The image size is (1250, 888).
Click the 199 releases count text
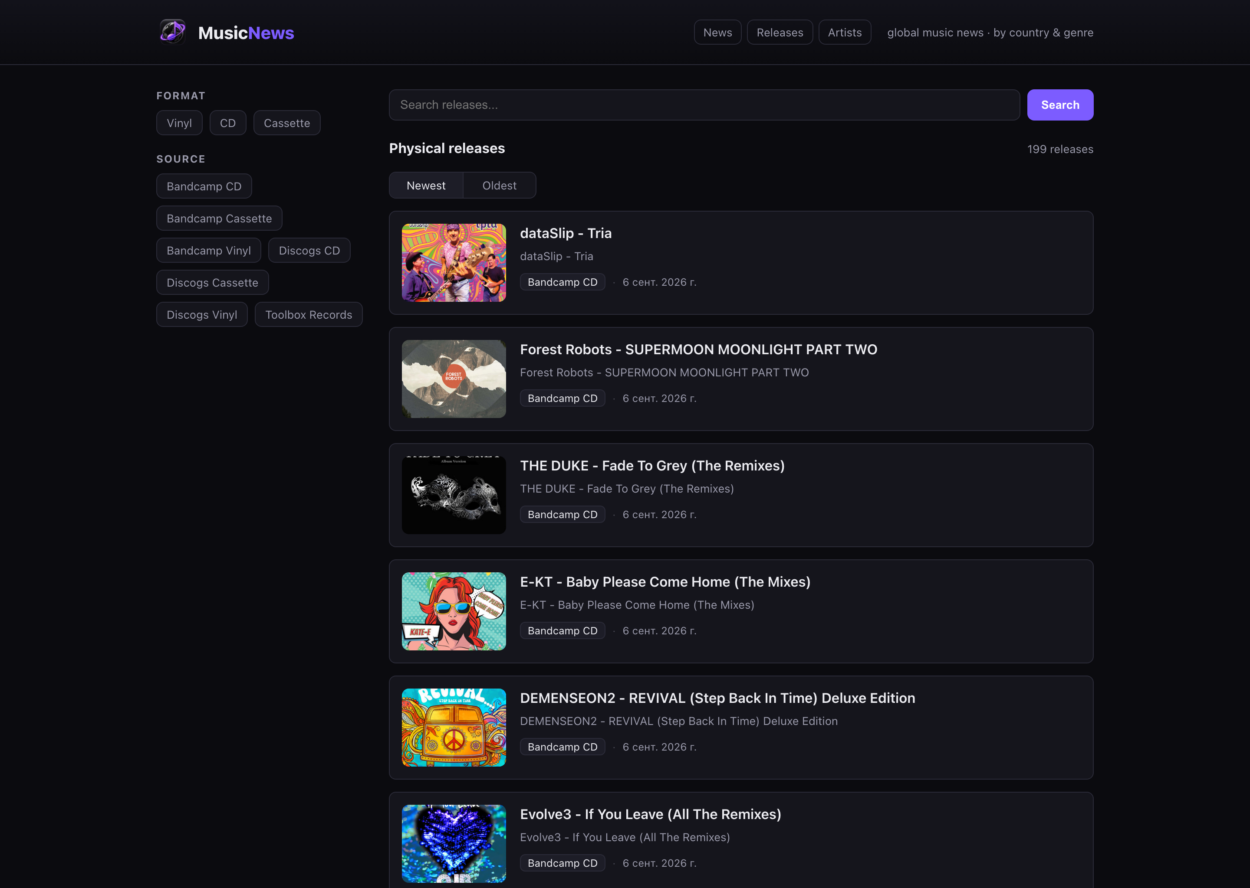click(1059, 149)
